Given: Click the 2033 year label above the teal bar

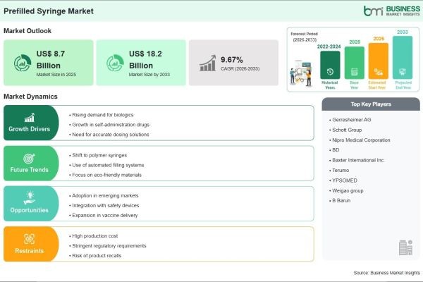Looking at the screenshot, I should (x=403, y=32).
